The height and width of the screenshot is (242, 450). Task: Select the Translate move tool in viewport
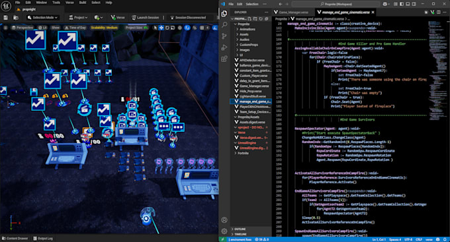pyautogui.click(x=161, y=28)
